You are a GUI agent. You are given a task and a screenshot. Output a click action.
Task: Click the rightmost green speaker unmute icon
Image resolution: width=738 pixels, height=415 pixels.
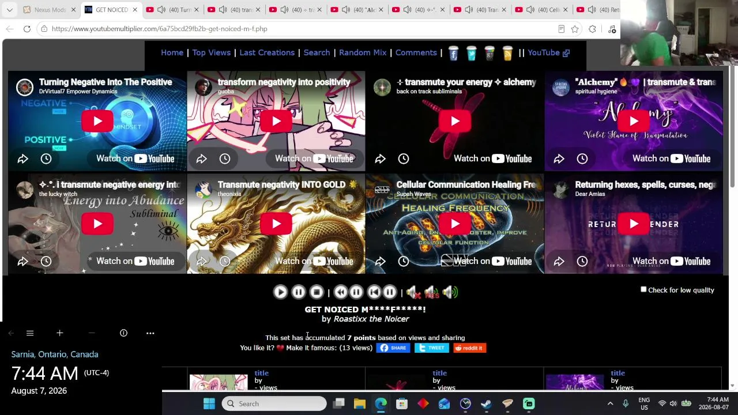pos(450,292)
